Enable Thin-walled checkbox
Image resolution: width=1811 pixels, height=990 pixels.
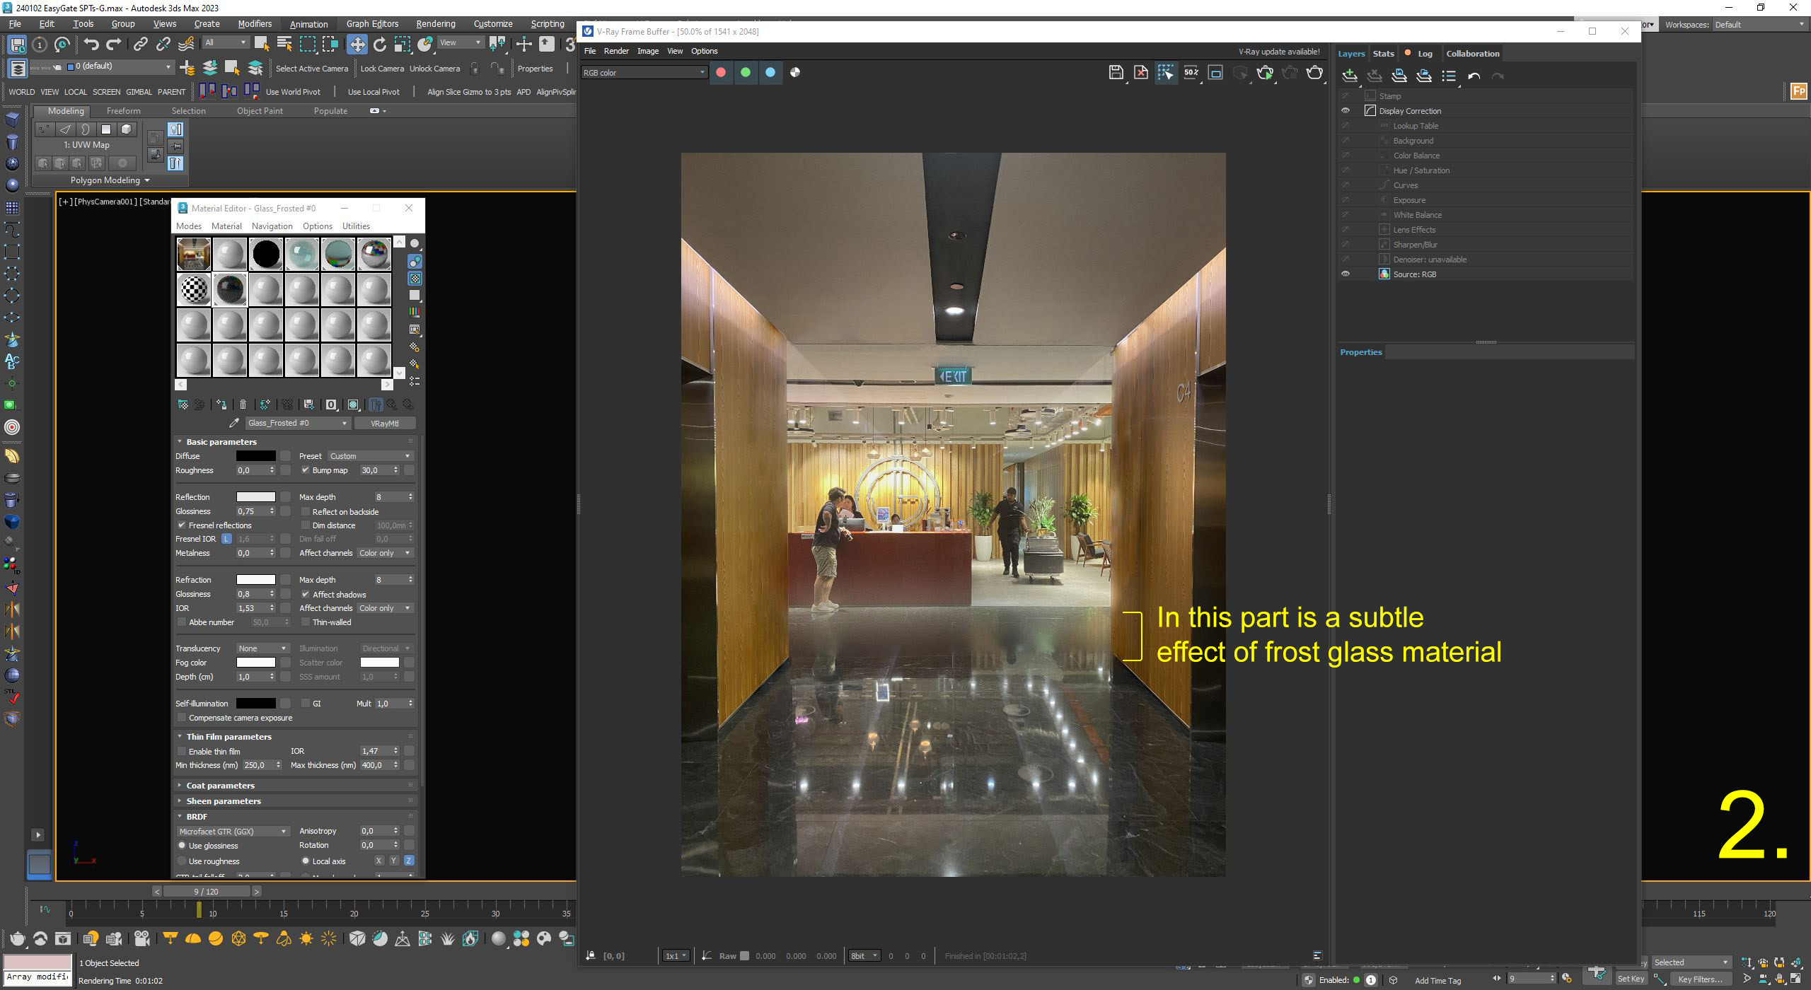pos(306,622)
